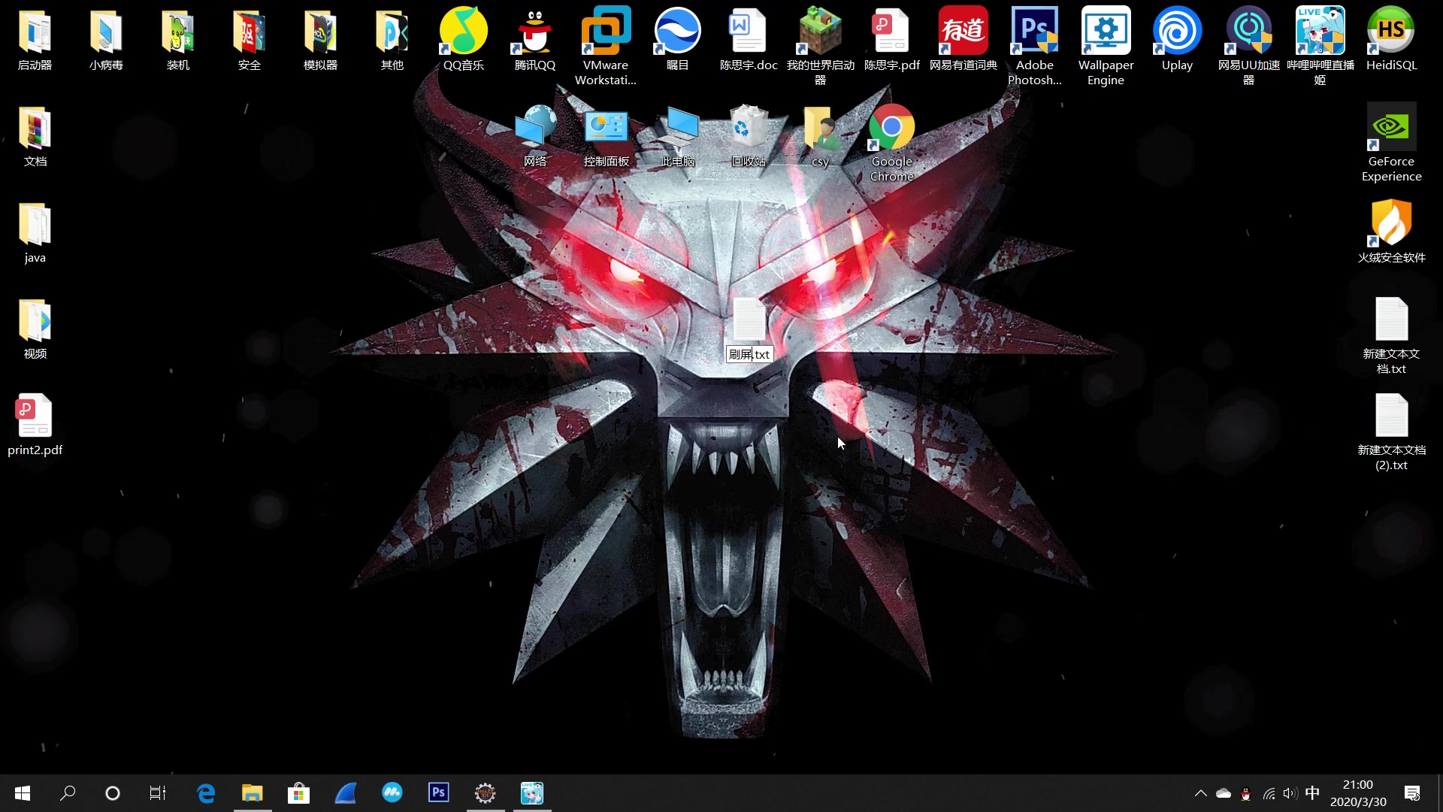Screen dimensions: 1443x812
Task: Select the Google Chrome shortcut icon
Action: coord(891,128)
